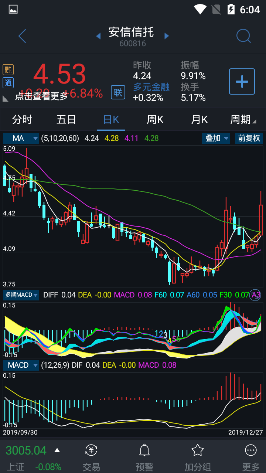The width and height of the screenshot is (266, 473).
Task: Add stock with the plus button
Action: tap(242, 81)
